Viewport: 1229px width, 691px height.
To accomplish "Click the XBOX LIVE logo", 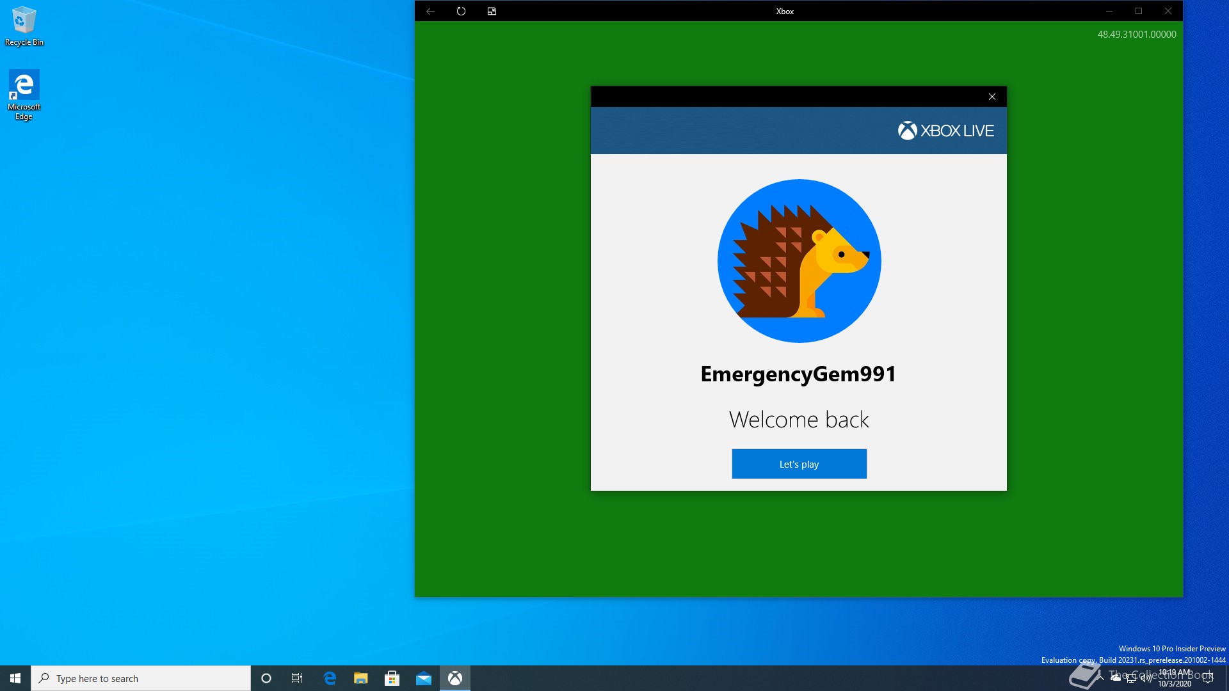I will pos(945,131).
